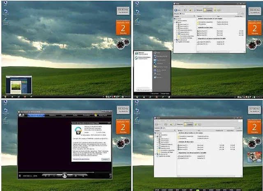263x191 pixels.
Task: Toggle the Carpetas pane button in 06:45 PM Explorer
Action: [208, 10]
